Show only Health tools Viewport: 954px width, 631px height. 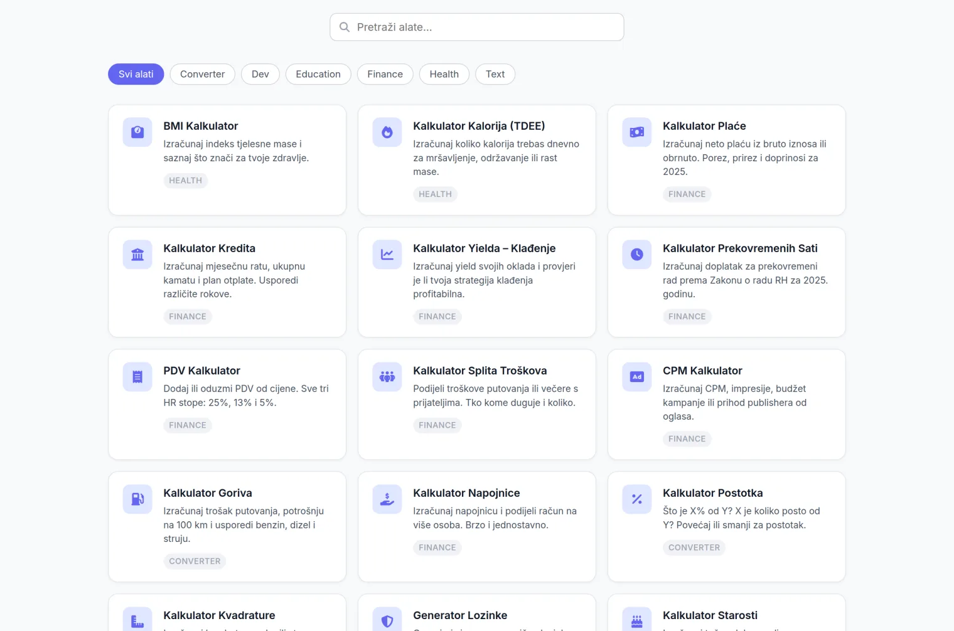coord(444,74)
